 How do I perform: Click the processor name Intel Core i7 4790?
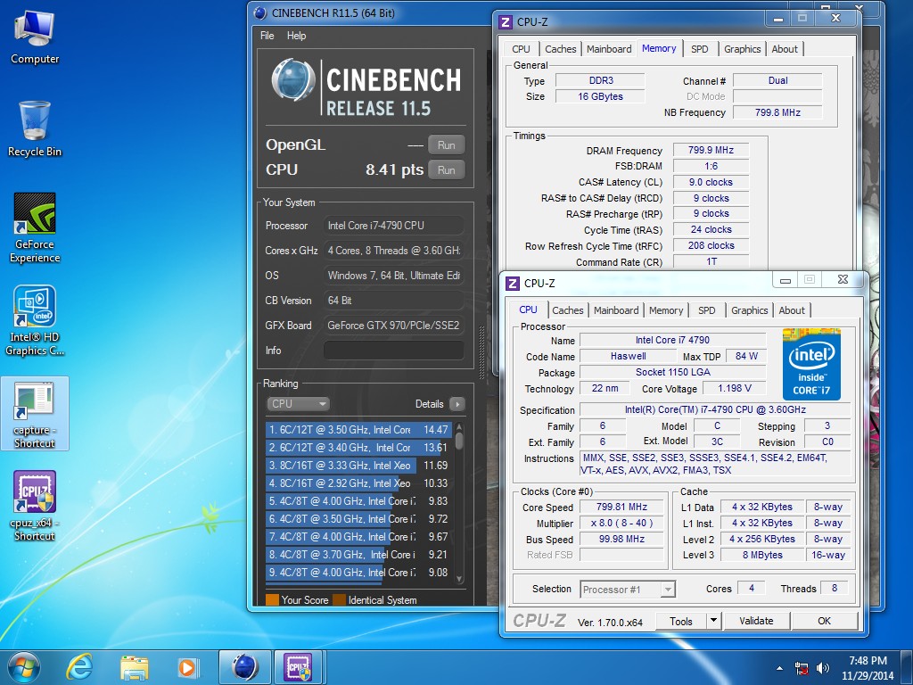click(672, 340)
